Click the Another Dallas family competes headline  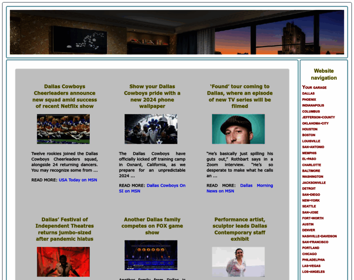coord(152,226)
